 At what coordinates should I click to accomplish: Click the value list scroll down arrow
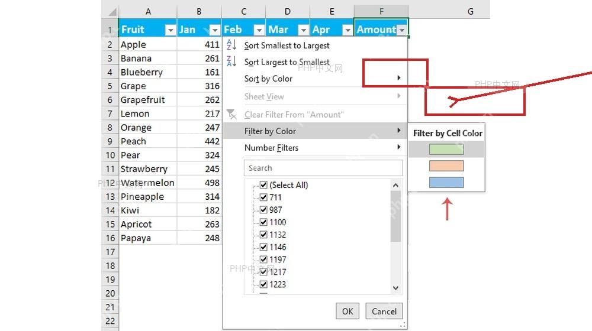(x=395, y=288)
